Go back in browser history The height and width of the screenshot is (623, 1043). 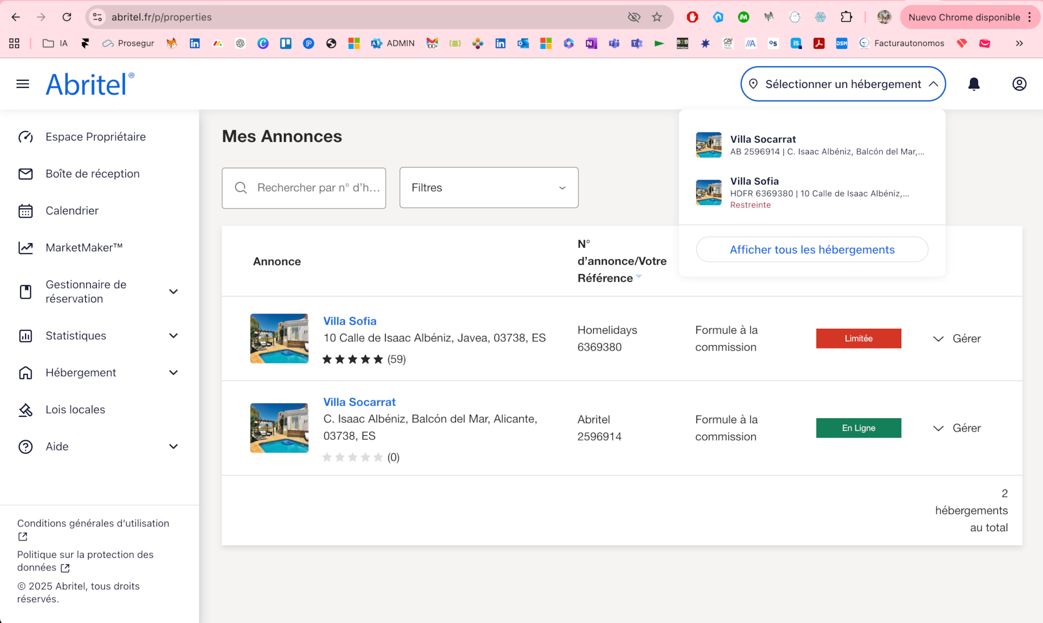click(16, 17)
